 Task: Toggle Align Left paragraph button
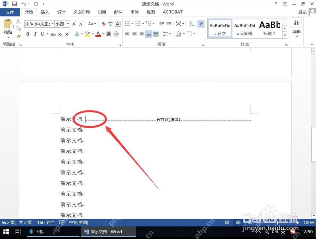127,34
